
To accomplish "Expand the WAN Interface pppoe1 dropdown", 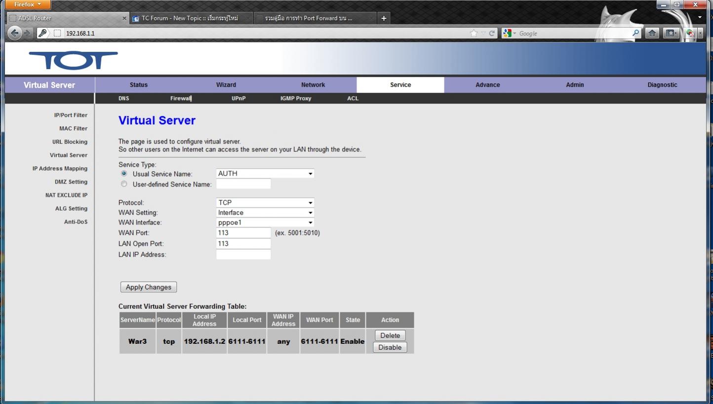I will [265, 222].
